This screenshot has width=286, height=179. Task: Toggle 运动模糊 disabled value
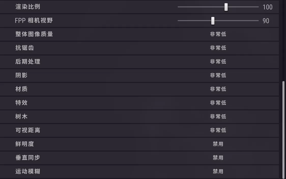coord(218,171)
